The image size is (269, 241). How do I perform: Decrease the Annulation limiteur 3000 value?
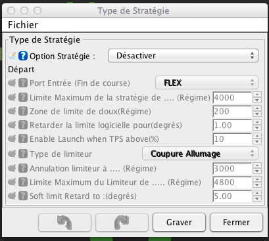[257, 171]
